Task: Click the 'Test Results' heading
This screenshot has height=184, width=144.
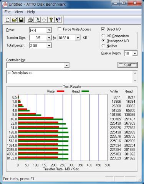Action: coord(72,87)
